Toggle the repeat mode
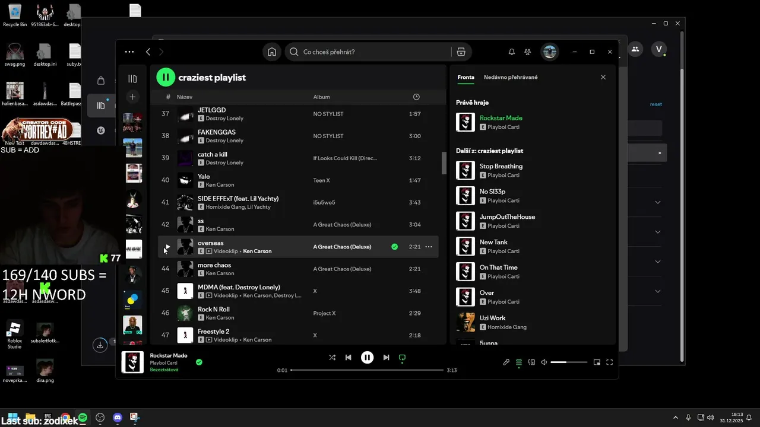Screen dimensions: 760x427 click(402, 358)
